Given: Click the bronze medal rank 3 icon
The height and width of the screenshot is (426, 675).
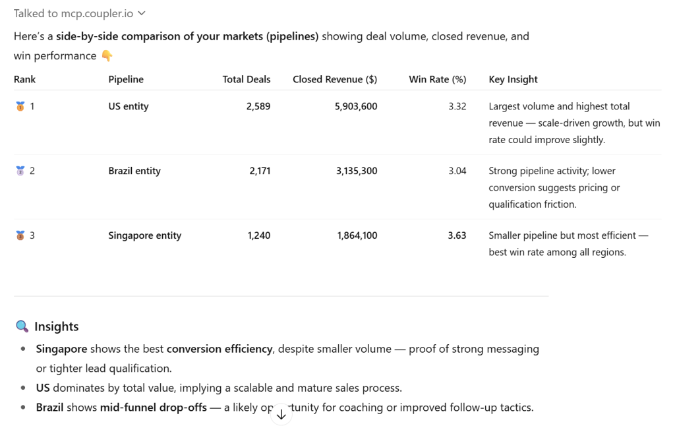Looking at the screenshot, I should [20, 235].
